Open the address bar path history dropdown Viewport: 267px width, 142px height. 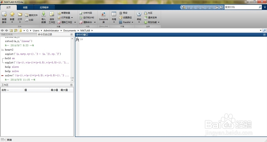[261, 30]
